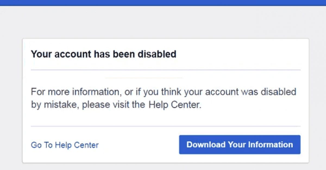The image size is (326, 170).
Task: Click the faint yellow line under the heading
Action: [143, 78]
